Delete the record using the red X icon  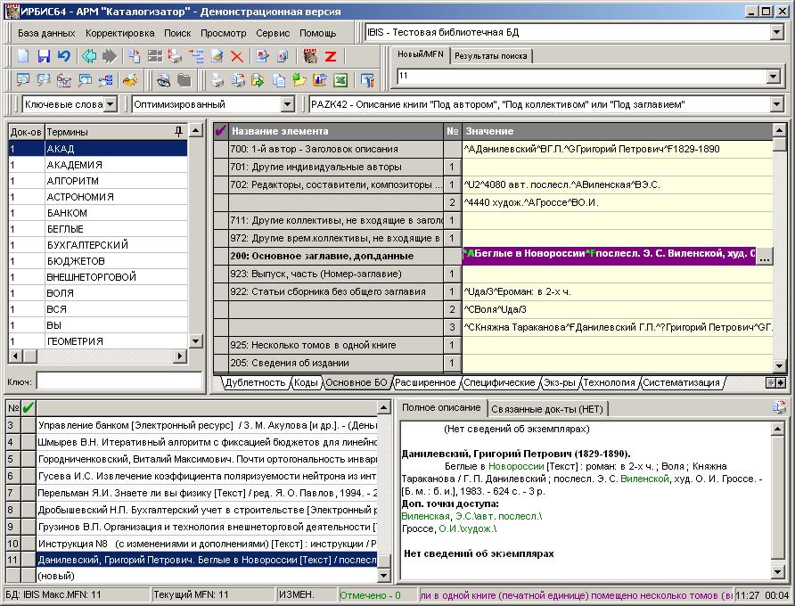237,56
